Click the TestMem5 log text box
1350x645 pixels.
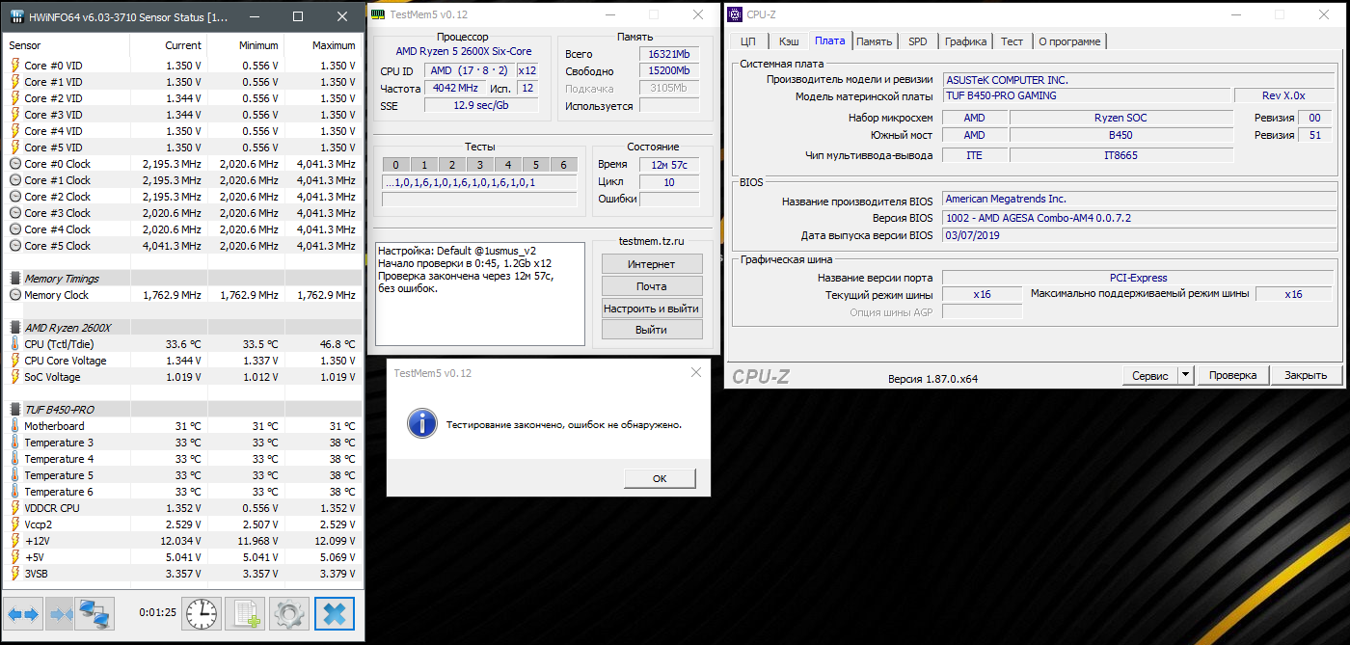480,293
